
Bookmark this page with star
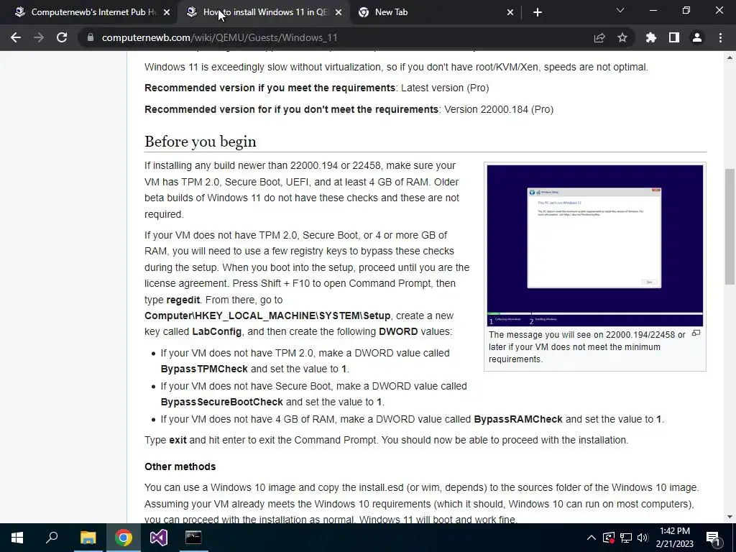pos(622,37)
